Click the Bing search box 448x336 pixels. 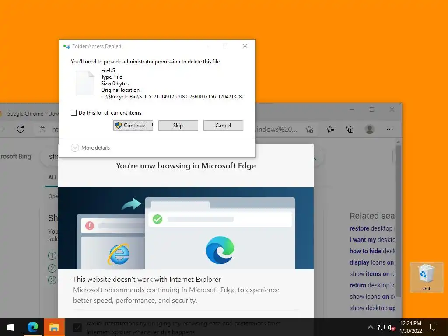click(50, 156)
